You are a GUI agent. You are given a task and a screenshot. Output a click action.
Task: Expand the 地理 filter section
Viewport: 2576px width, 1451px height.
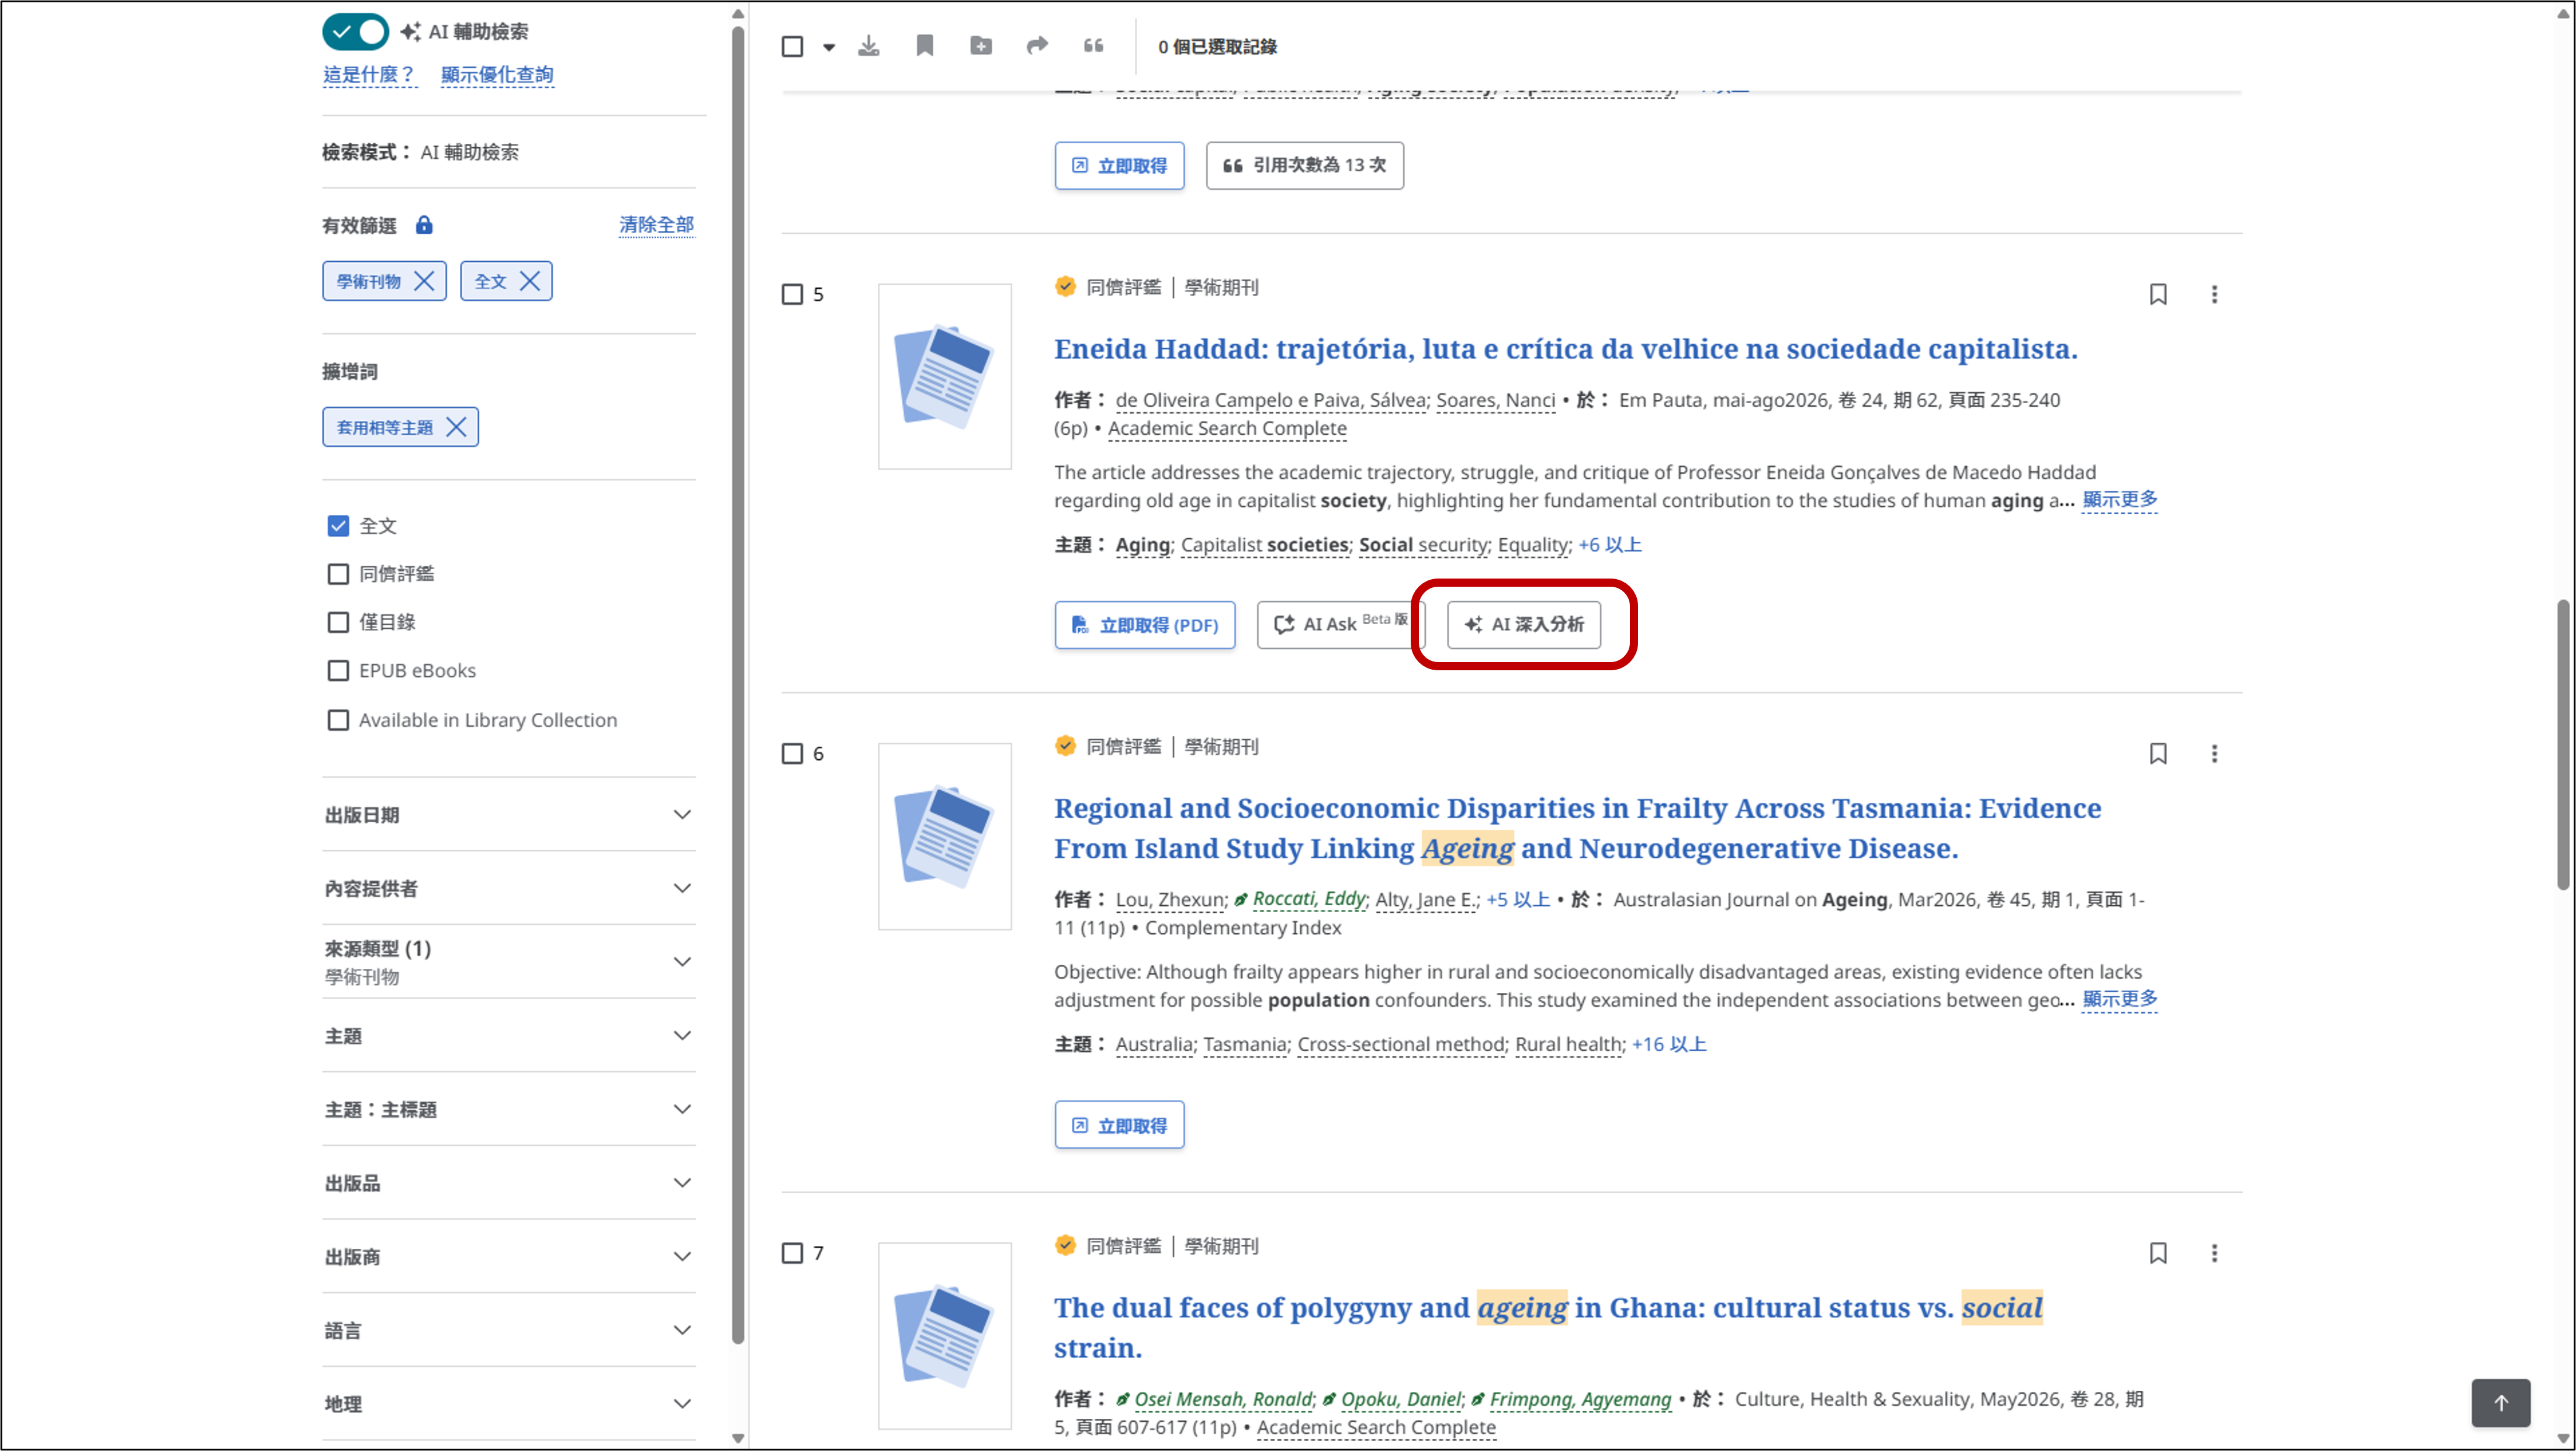coord(509,1403)
